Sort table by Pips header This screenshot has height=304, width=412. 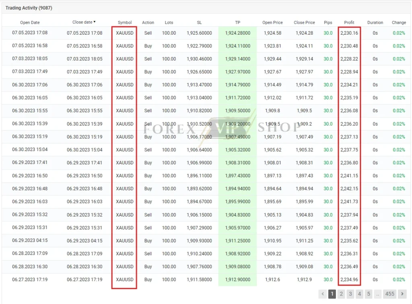coord(328,23)
